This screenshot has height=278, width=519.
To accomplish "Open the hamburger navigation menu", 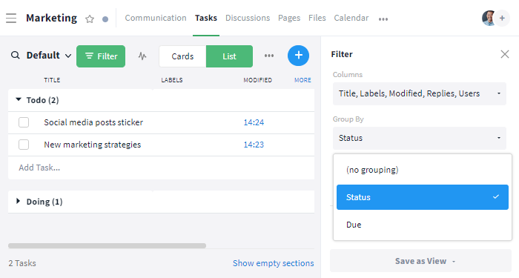I will pyautogui.click(x=11, y=18).
